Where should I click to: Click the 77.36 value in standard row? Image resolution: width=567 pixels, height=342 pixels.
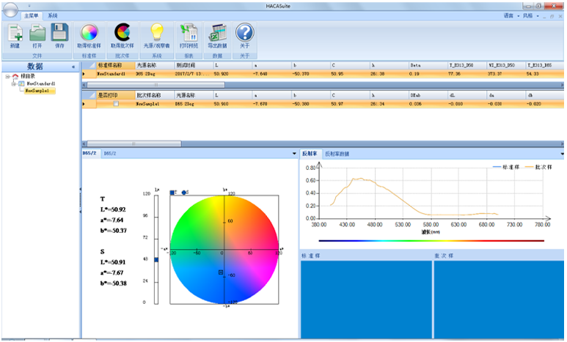pos(467,74)
